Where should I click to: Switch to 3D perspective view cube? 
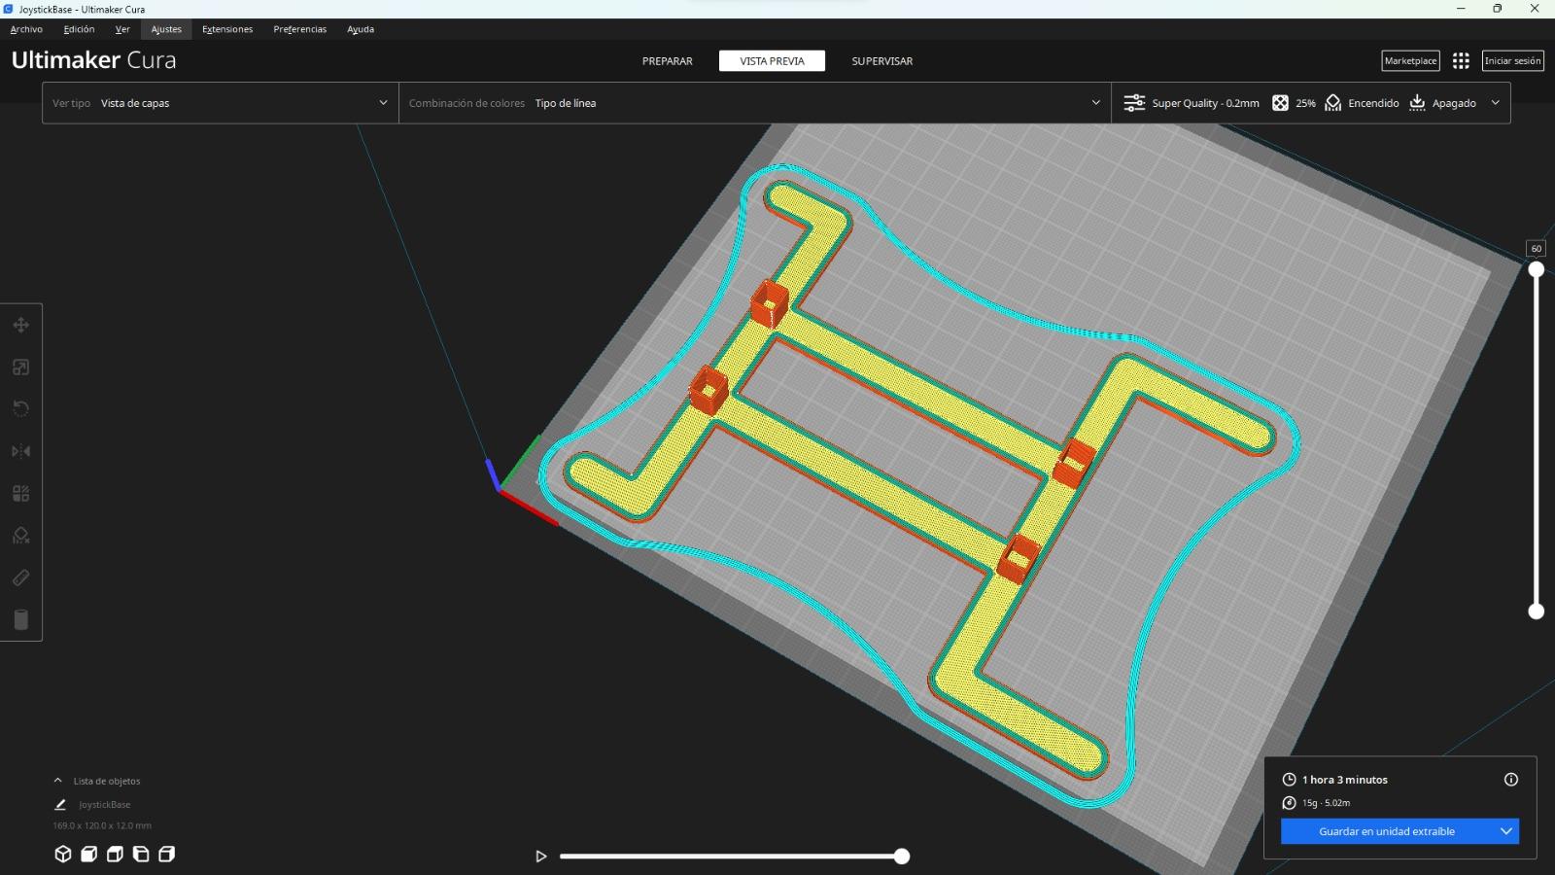63,854
